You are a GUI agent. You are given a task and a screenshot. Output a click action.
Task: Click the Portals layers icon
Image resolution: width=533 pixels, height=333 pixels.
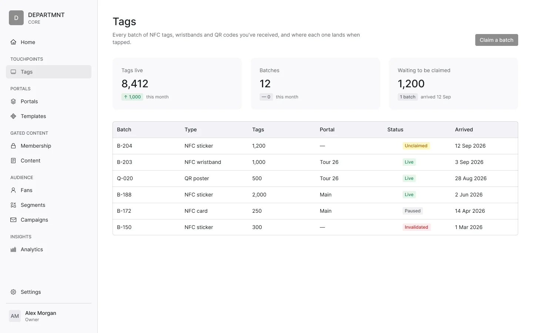coord(13,101)
